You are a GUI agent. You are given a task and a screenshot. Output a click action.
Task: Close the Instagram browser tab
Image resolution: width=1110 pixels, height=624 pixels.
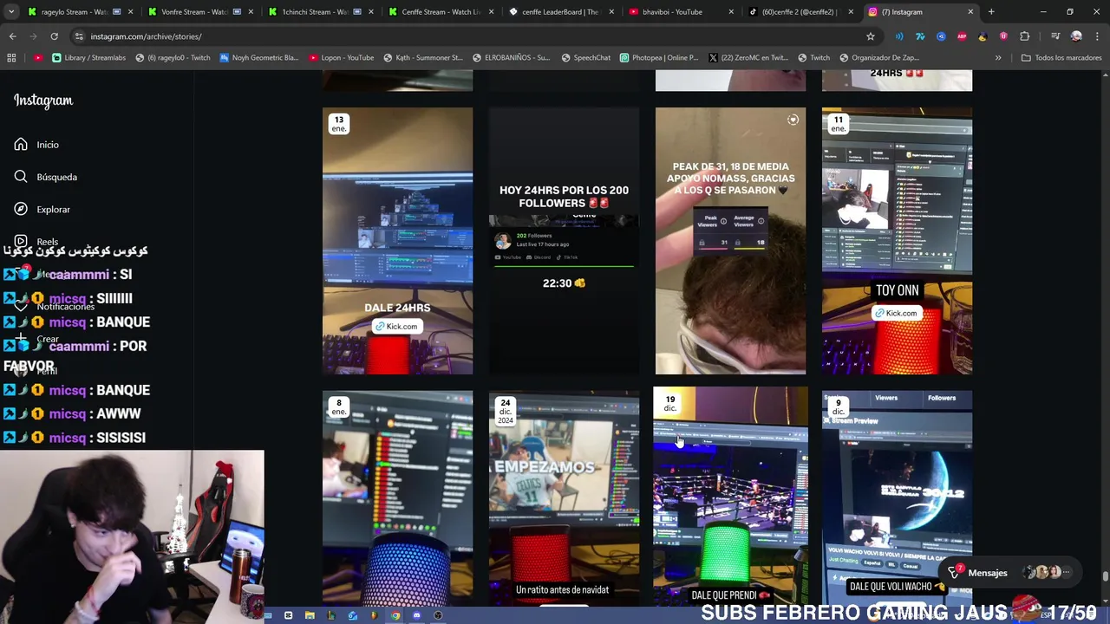970,12
